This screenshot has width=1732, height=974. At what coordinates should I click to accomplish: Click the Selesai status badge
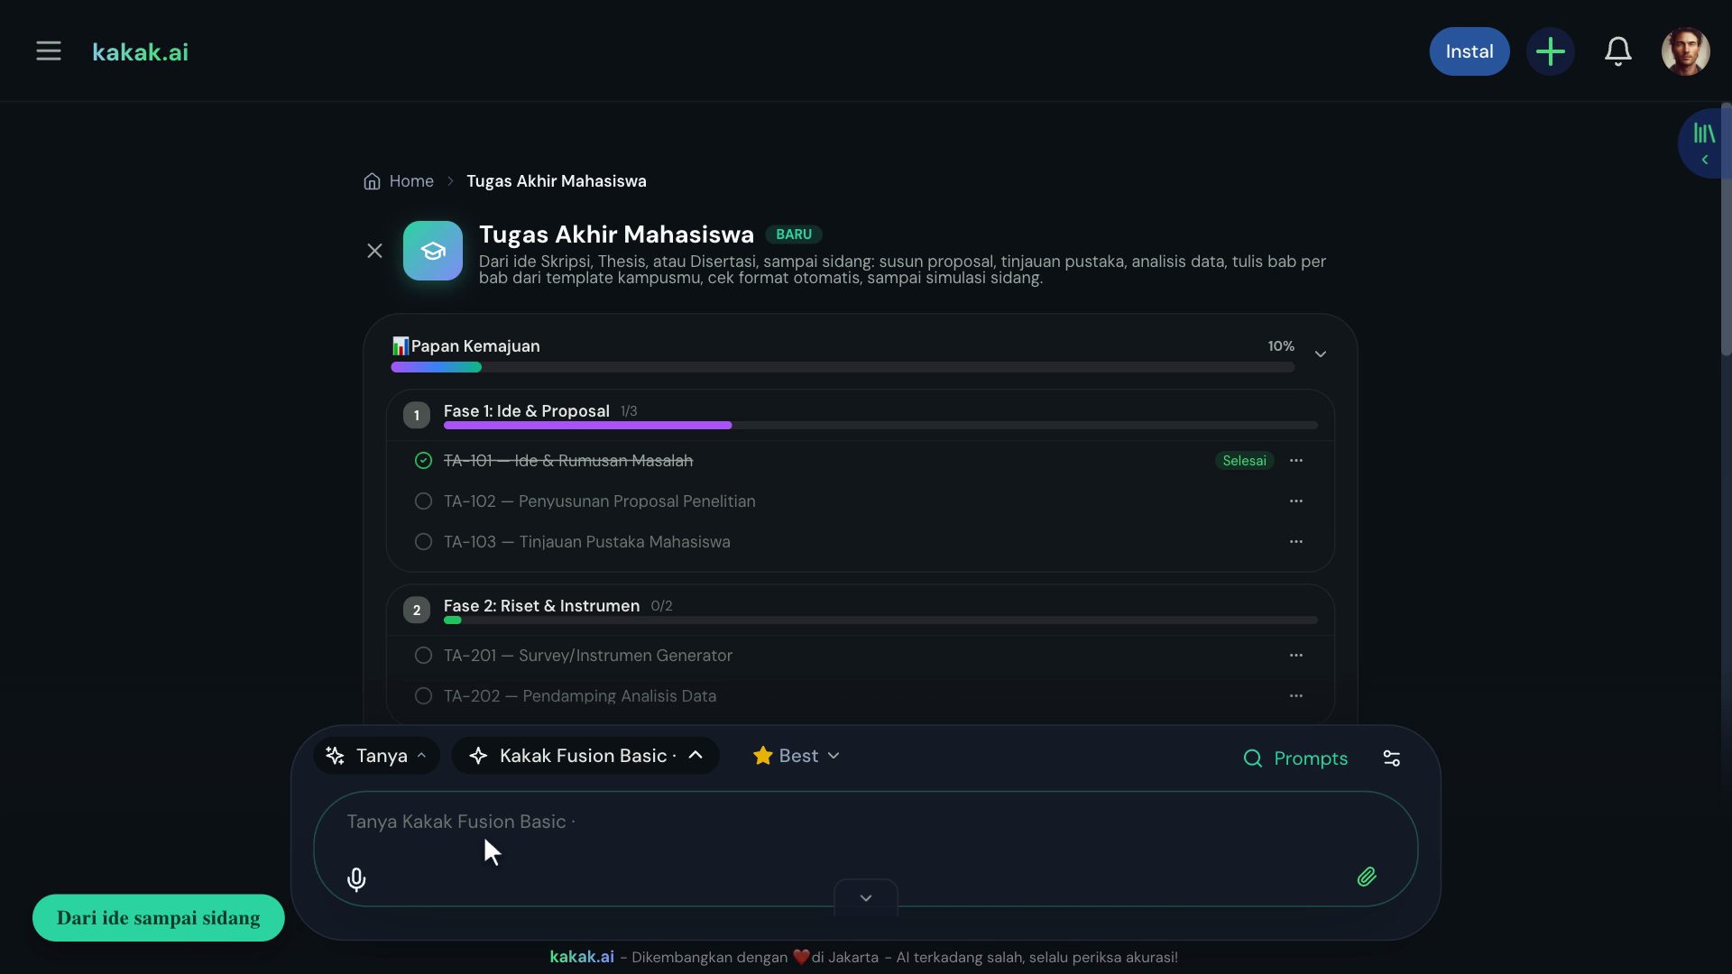click(x=1244, y=461)
